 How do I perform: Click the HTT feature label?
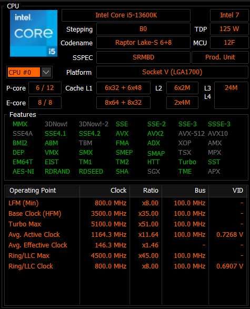click(153, 162)
